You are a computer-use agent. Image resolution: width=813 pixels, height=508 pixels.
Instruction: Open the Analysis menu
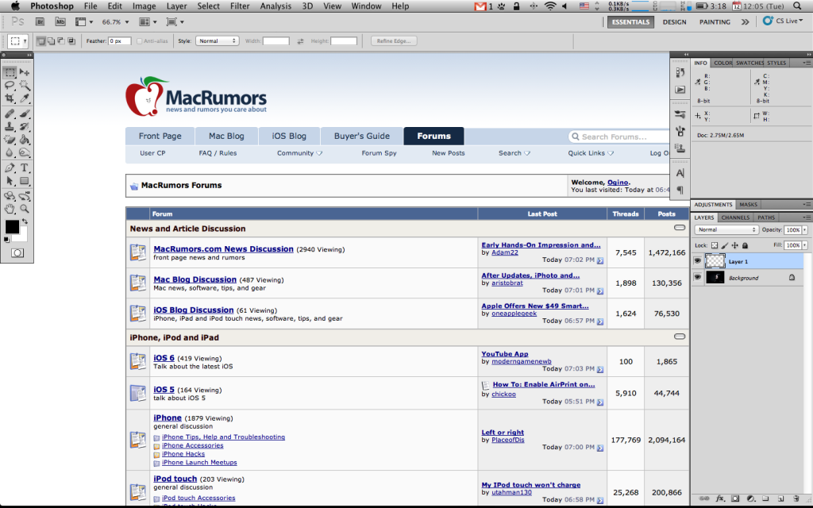[x=275, y=6]
